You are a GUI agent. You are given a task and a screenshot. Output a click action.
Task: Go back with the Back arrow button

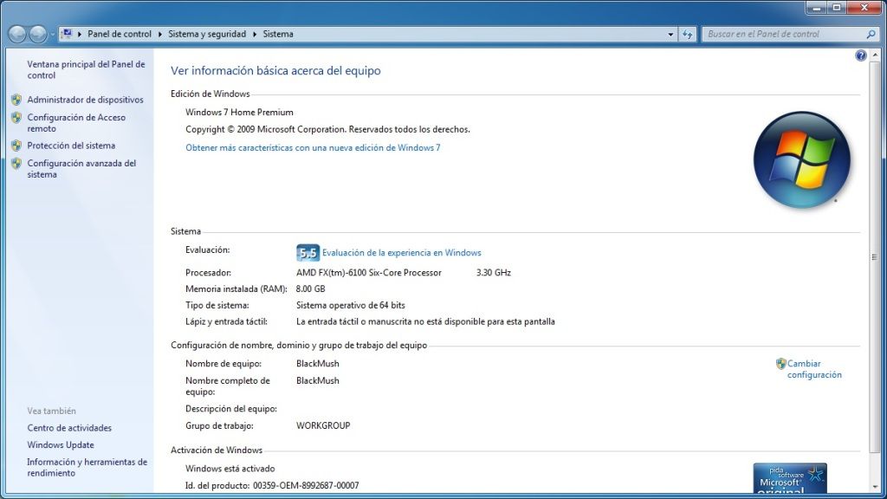(x=17, y=35)
